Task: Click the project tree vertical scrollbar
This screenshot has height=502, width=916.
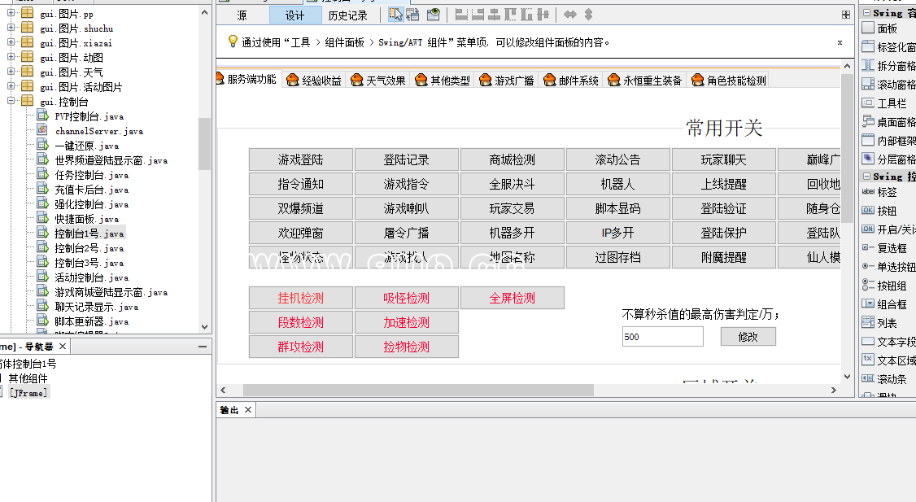Action: click(x=204, y=144)
